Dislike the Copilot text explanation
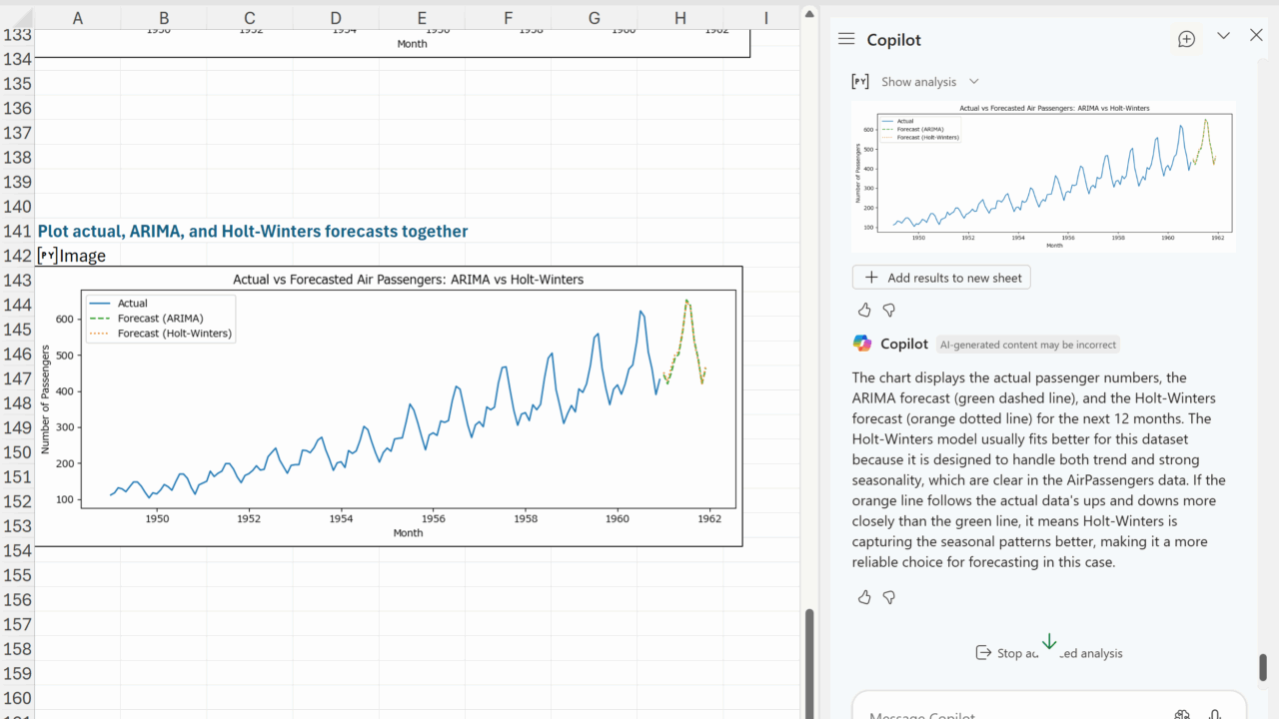The height and width of the screenshot is (719, 1279). point(889,597)
